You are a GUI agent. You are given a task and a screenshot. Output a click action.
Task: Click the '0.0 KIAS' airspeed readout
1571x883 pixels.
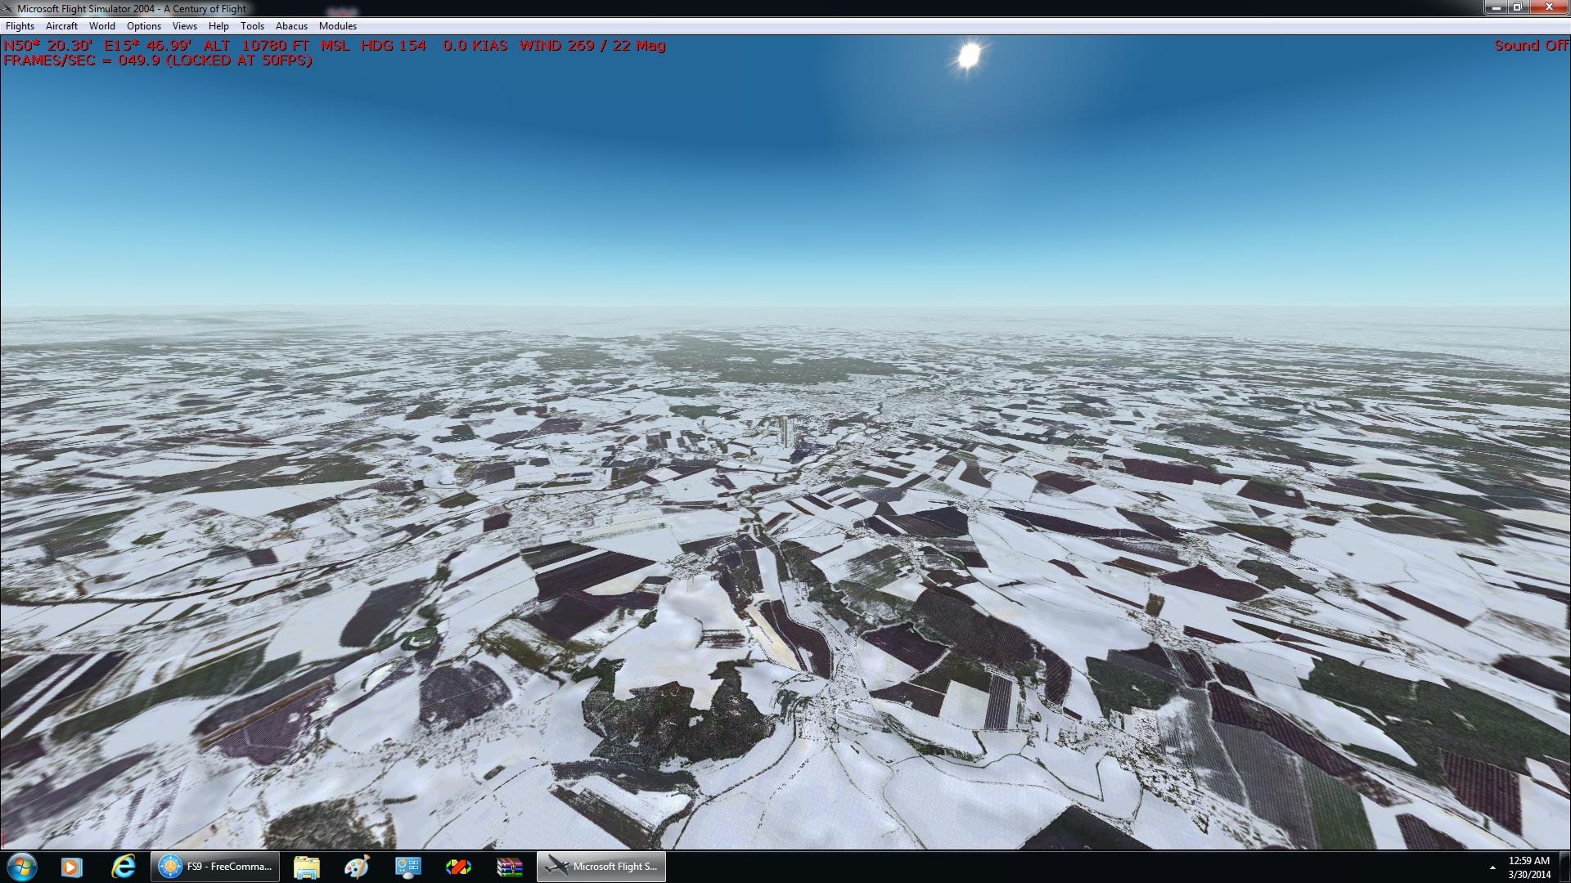pos(475,46)
